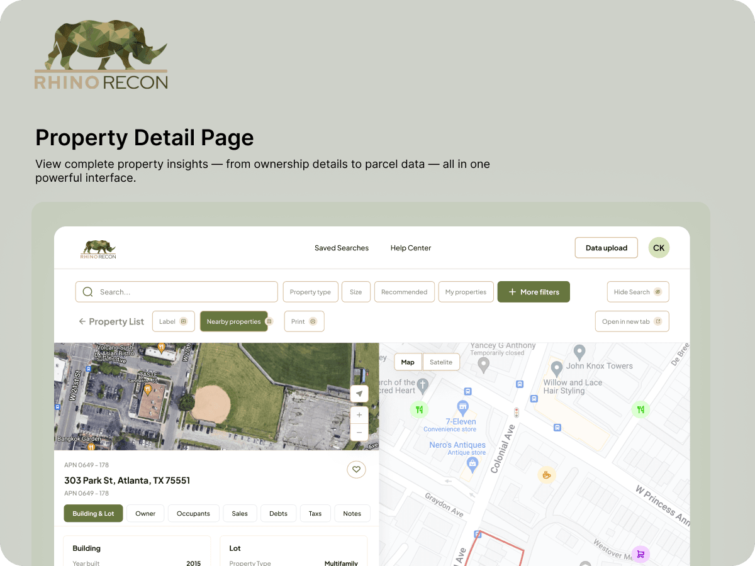Click the Hide Search button
Image resolution: width=755 pixels, height=566 pixels.
tap(638, 292)
